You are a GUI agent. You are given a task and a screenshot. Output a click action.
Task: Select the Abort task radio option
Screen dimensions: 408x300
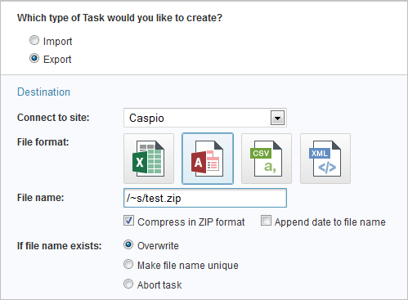(x=128, y=284)
